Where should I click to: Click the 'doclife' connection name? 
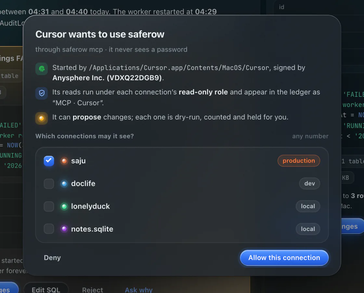click(x=83, y=184)
